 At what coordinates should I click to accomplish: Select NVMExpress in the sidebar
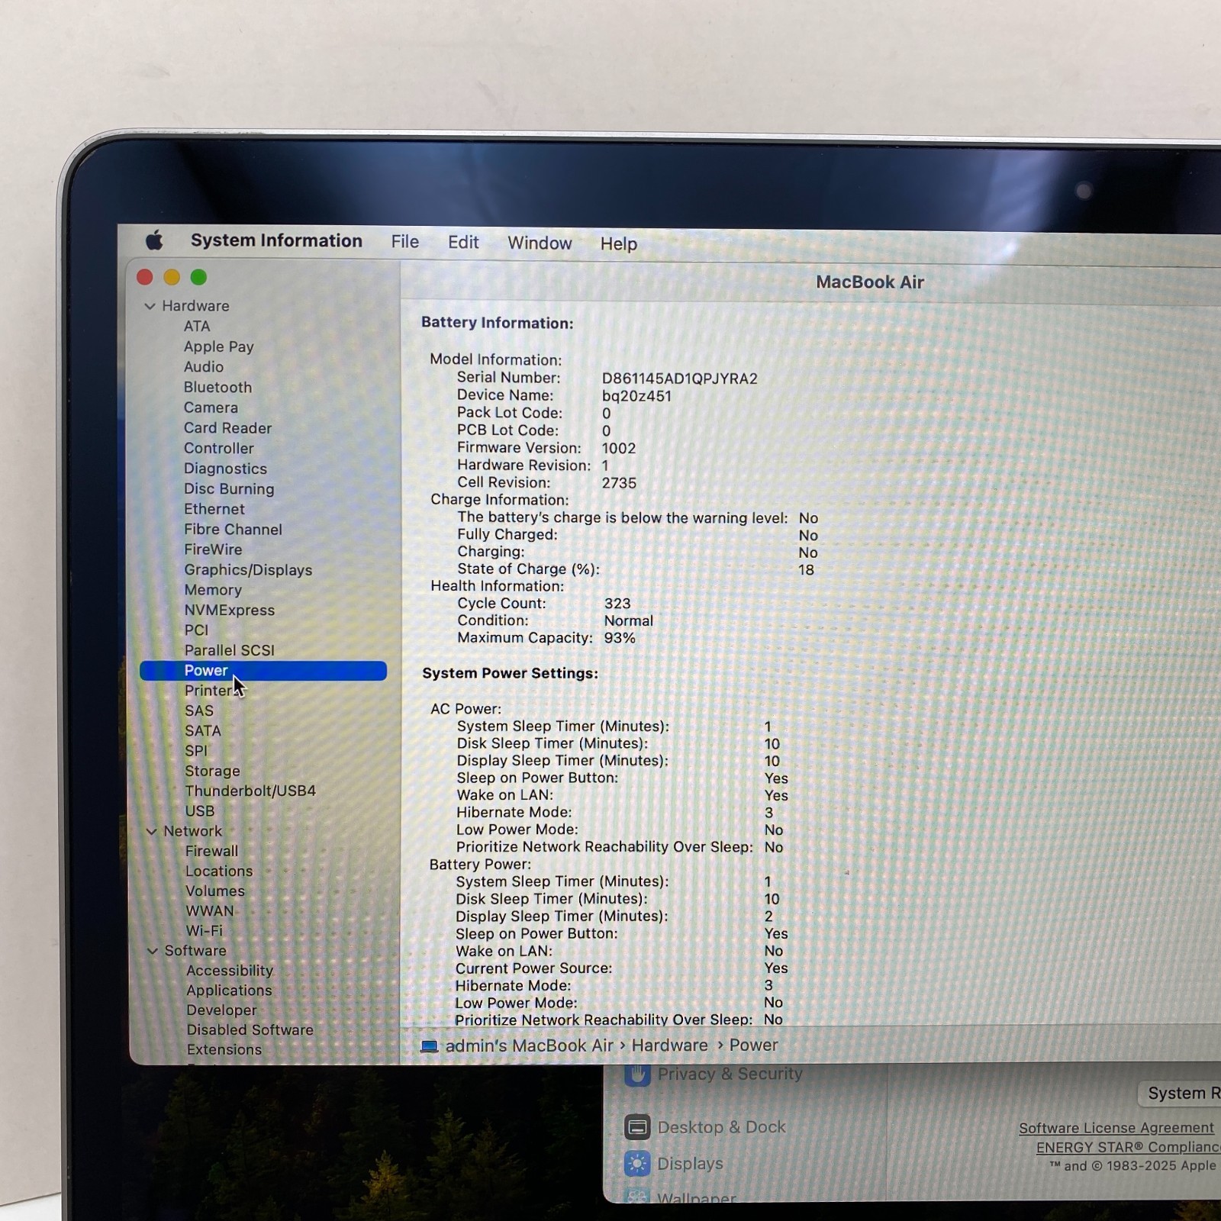[229, 610]
